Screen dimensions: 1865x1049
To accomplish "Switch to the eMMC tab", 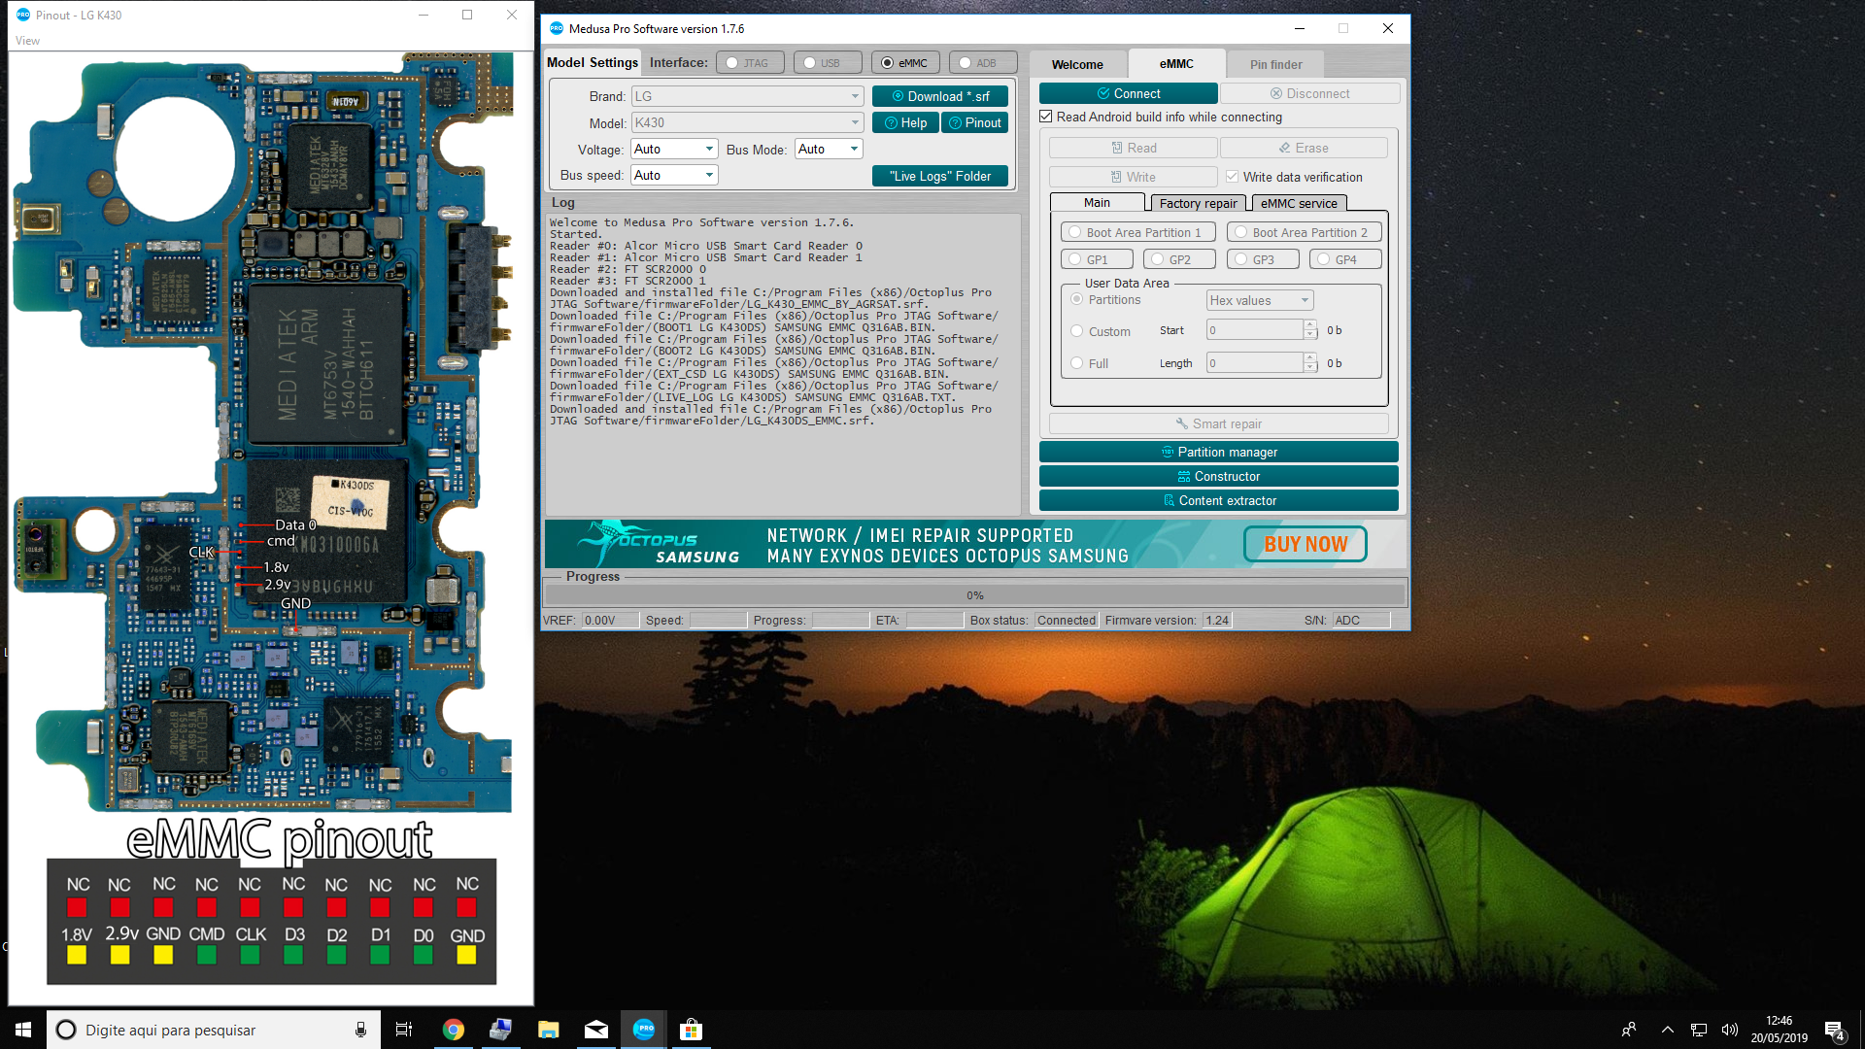I will [1176, 63].
